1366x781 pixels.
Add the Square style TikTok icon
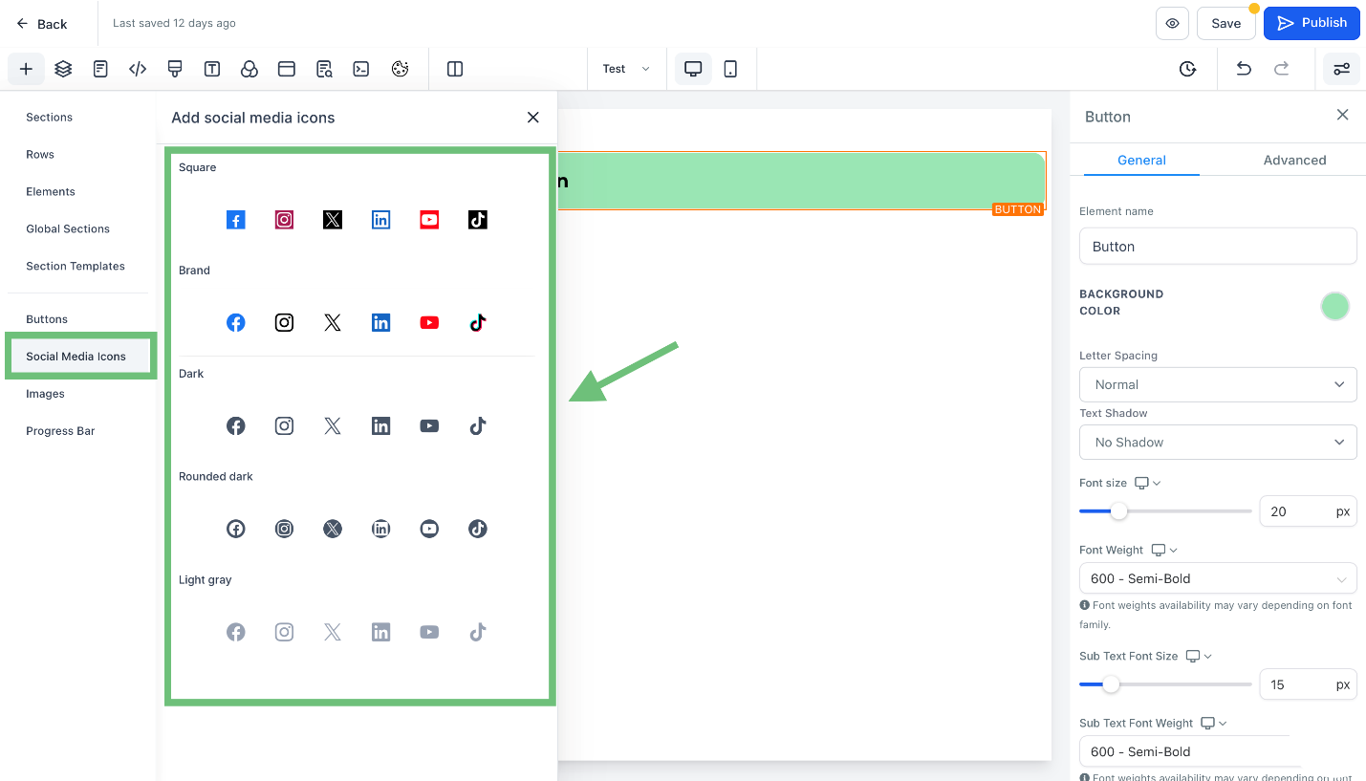[478, 220]
